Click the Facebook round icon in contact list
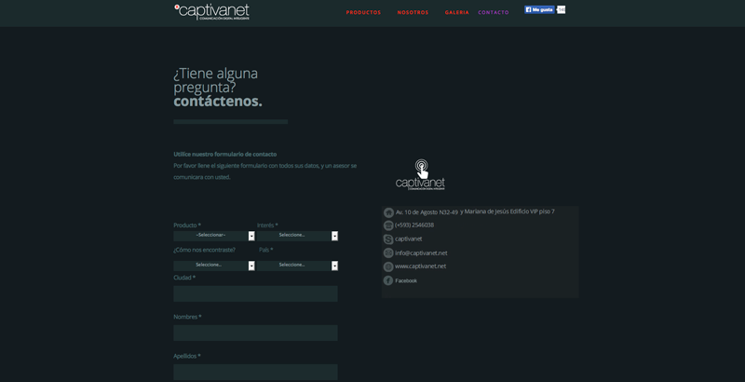Screen dimensions: 745x382 coord(388,280)
